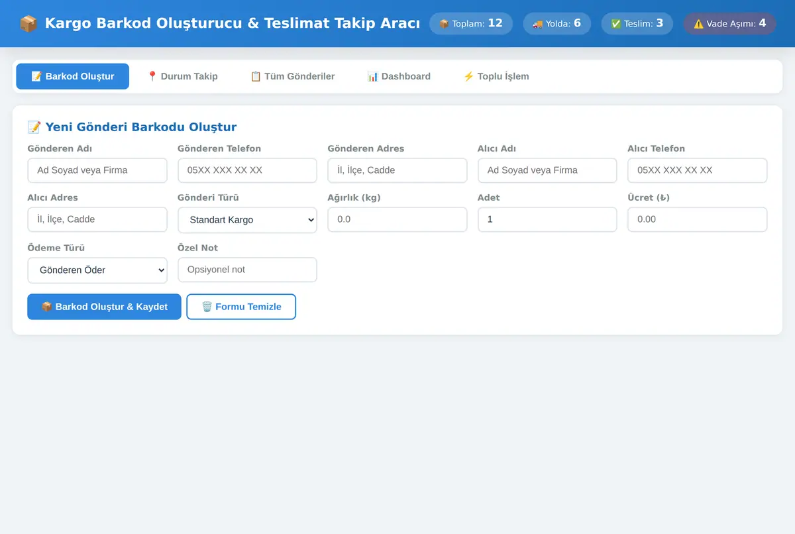The image size is (795, 534).
Task: Go to Toplu İşlem tab
Action: [496, 76]
